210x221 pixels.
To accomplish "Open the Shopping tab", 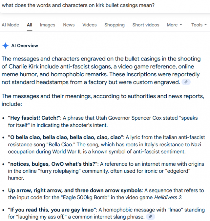I will pos(115,25).
